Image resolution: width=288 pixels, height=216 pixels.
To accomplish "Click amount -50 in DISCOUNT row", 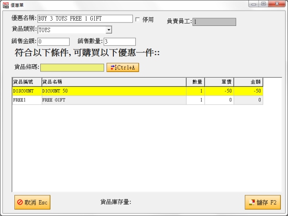I will pos(248,91).
